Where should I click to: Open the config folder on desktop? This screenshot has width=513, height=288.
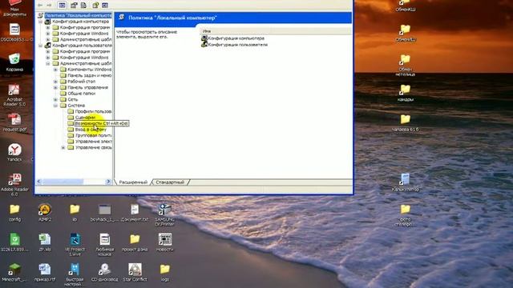point(14,213)
